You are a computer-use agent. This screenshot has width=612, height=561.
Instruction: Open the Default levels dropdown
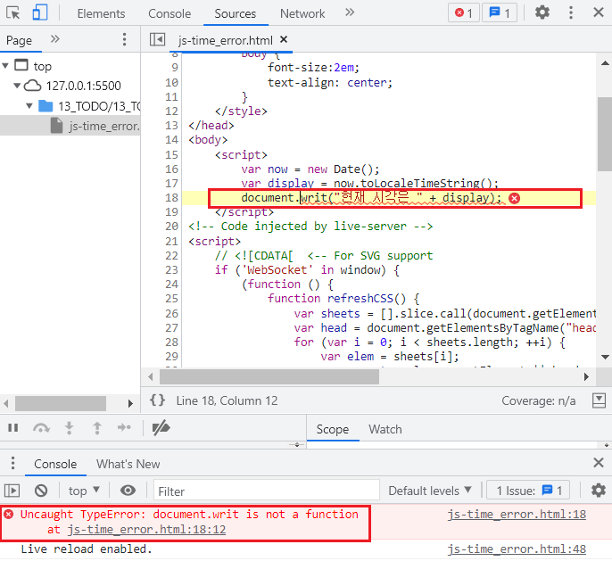click(x=429, y=491)
